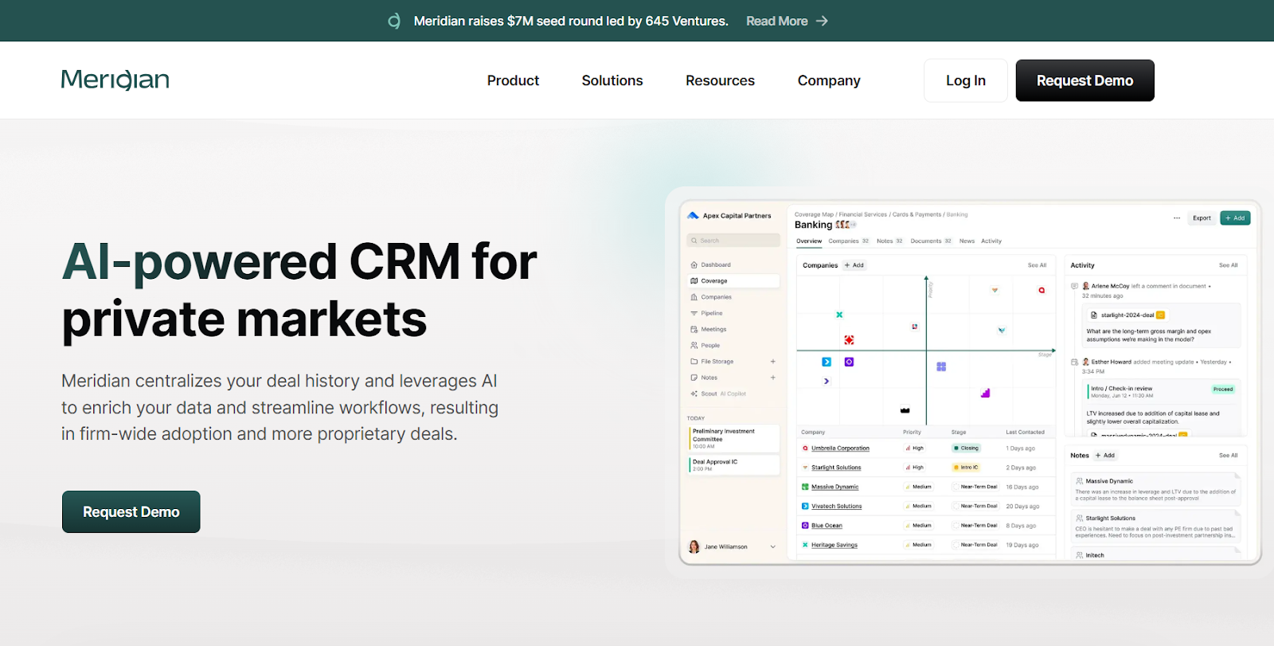The width and height of the screenshot is (1274, 646).
Task: Click the Export button
Action: pyautogui.click(x=1202, y=218)
